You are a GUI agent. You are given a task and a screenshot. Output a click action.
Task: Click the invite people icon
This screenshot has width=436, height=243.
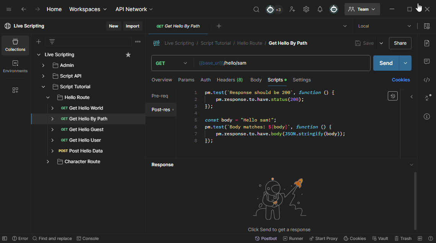(292, 10)
